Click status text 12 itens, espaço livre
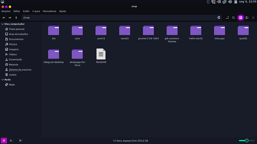 pyautogui.click(x=130, y=141)
